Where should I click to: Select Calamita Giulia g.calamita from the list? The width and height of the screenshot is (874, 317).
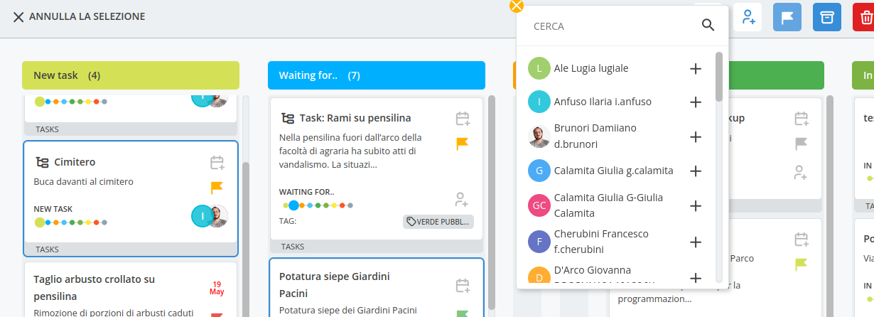point(613,171)
